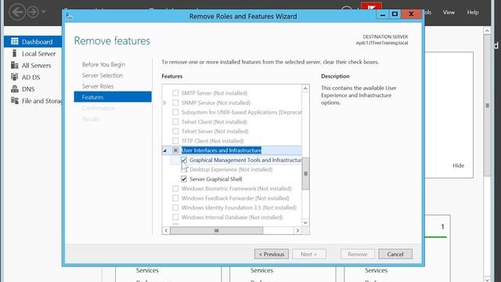Go to Server Selection step

tap(103, 75)
